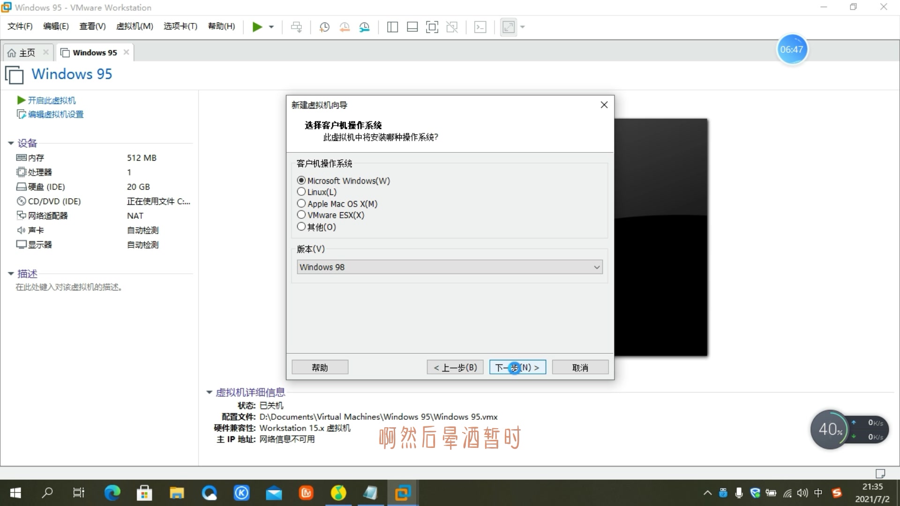
Task: Open File Explorer from taskbar
Action: (x=177, y=493)
